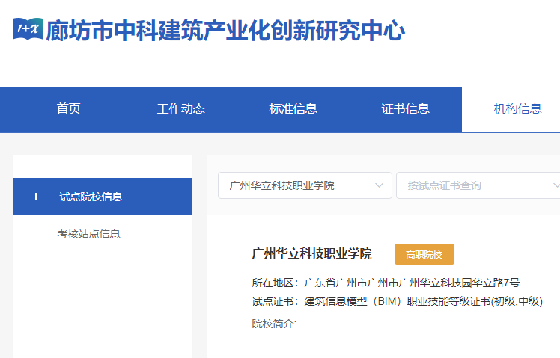Click the 广州华立科技职业学院 school heading
The image size is (560, 358).
(x=311, y=253)
